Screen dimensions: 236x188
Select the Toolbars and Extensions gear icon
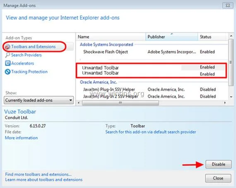coord(7,47)
